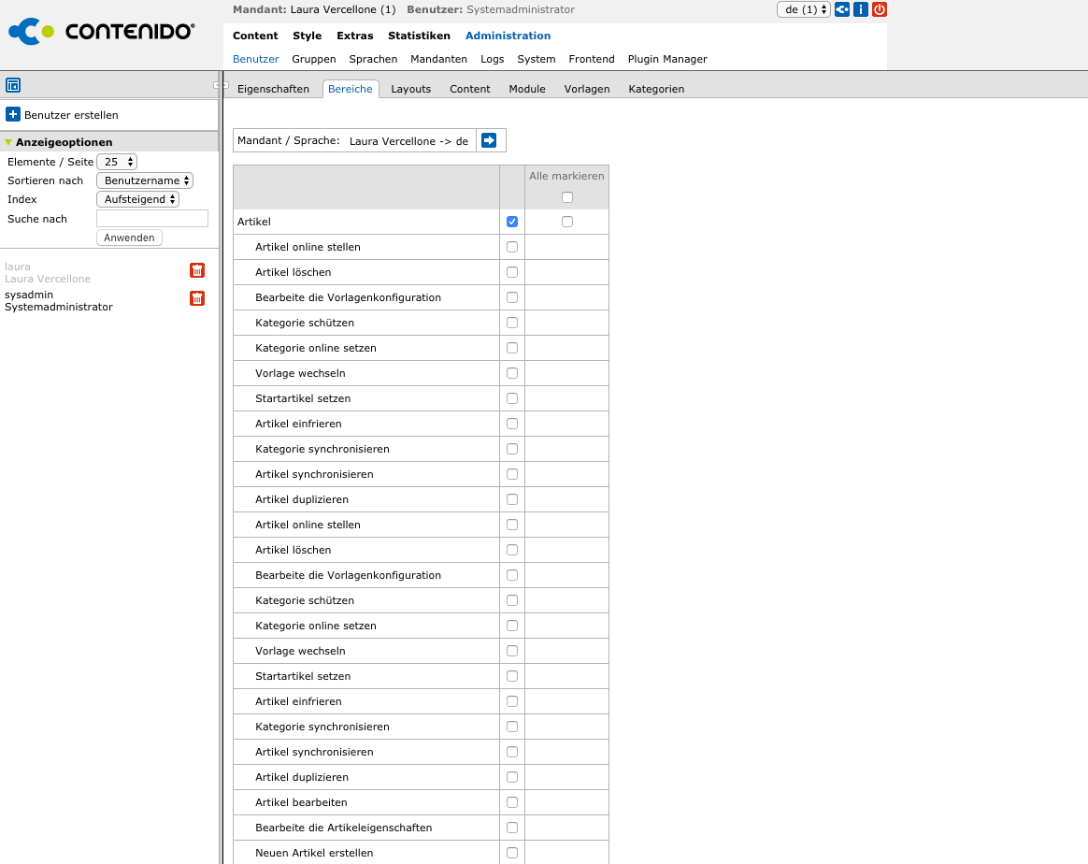Tick the Alle markieren header checkbox

[567, 197]
